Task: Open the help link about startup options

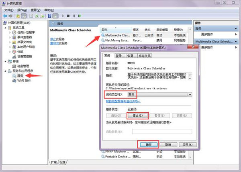Action: pos(123,101)
